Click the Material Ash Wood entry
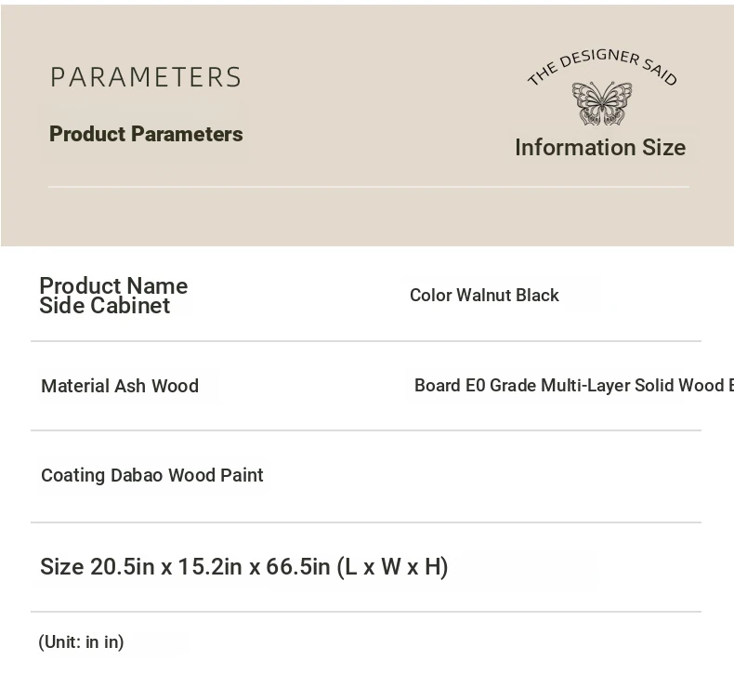Image resolution: width=734 pixels, height=674 pixels. 120,386
